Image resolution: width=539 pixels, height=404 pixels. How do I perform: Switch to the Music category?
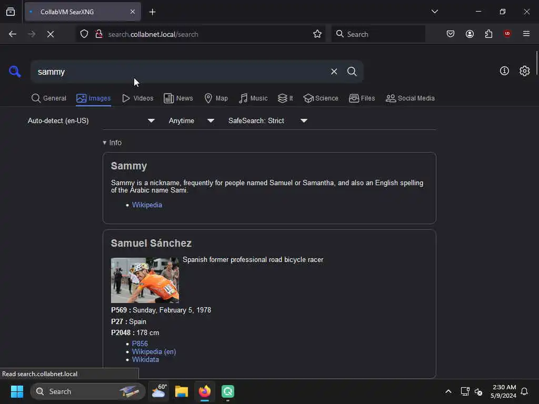(253, 98)
